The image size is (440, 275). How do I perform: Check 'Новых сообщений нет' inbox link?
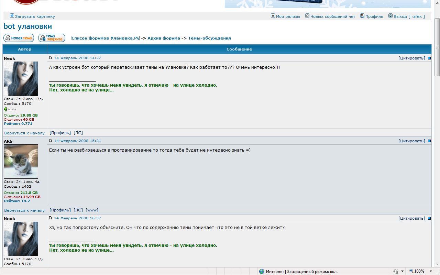(x=332, y=16)
